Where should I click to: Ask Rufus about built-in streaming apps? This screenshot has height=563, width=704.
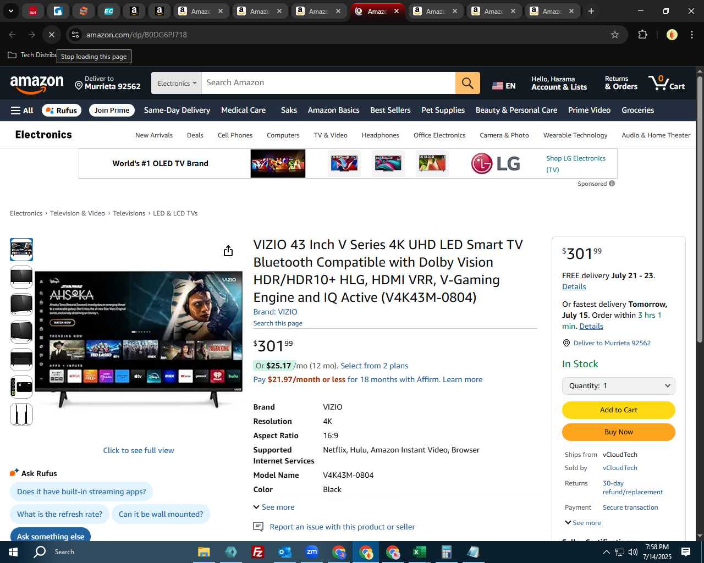pyautogui.click(x=81, y=492)
